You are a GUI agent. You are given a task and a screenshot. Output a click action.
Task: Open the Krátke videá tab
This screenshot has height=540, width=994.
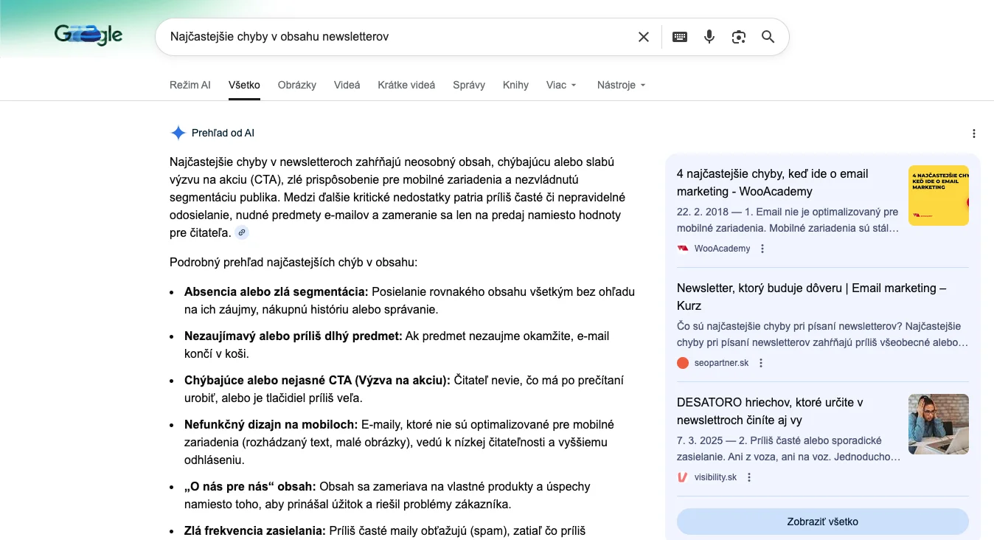[x=406, y=85]
